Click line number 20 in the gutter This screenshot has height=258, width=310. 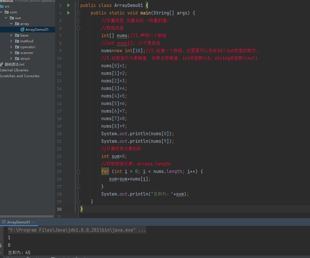(59, 134)
